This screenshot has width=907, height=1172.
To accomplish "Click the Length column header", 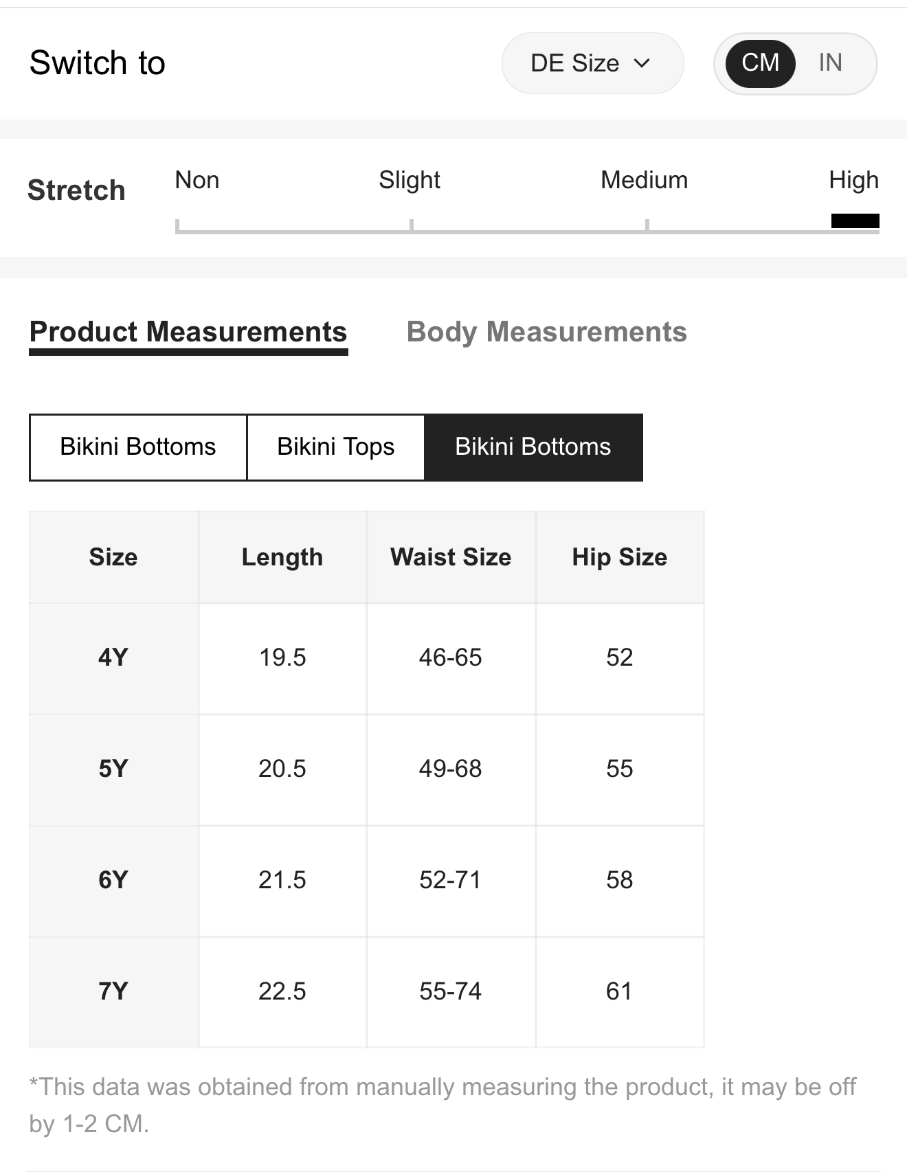I will (x=282, y=557).
